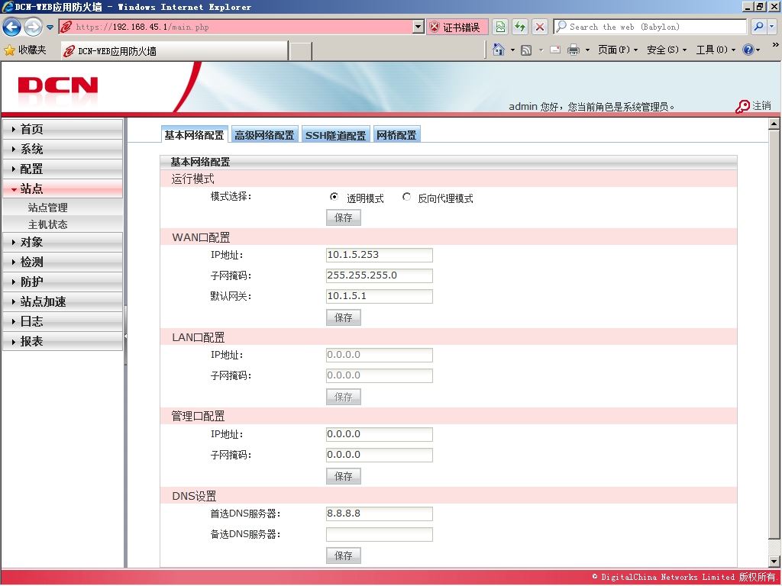782x586 pixels.
Task: Click the WAN IP地址 field 10.1.5.253
Action: (379, 255)
